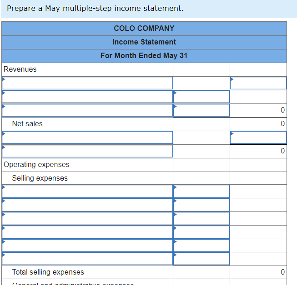Click the 0 value in the row above Operating expenses

coord(282,151)
